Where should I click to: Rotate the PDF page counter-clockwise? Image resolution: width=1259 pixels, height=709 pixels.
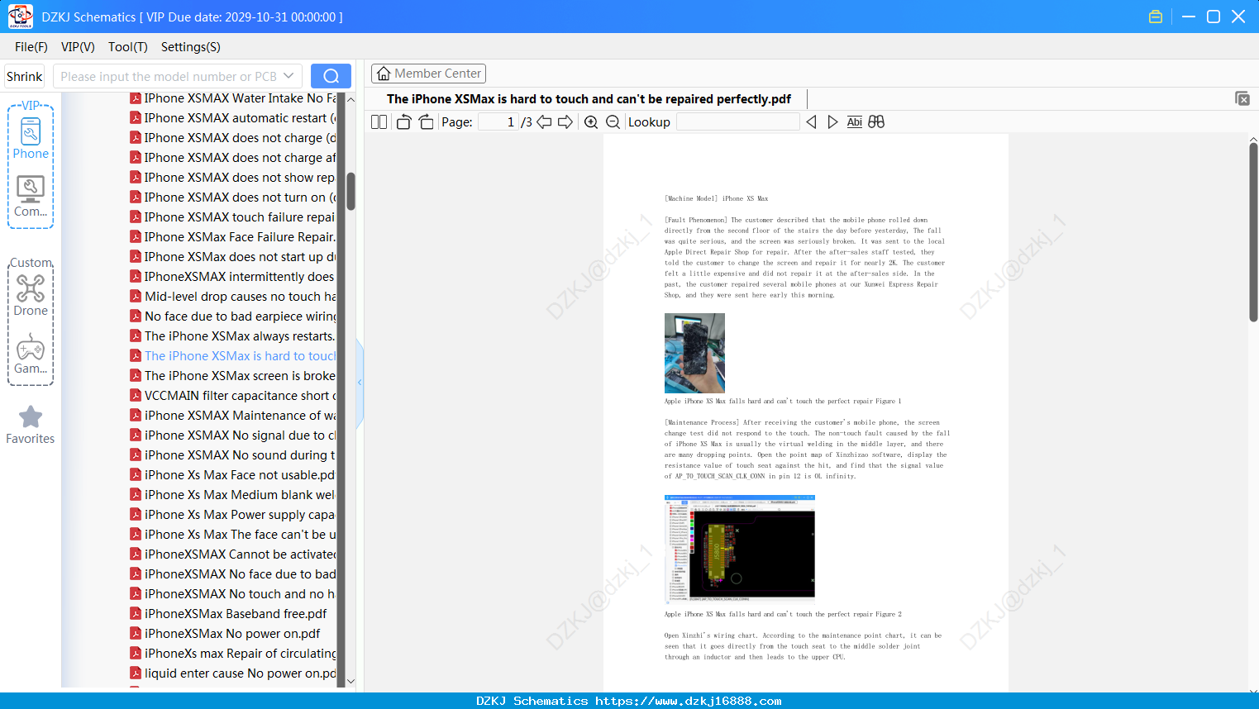point(403,122)
